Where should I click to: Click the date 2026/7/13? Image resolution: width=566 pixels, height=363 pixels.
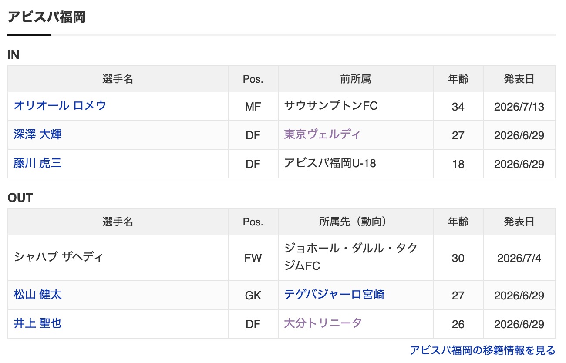click(519, 107)
